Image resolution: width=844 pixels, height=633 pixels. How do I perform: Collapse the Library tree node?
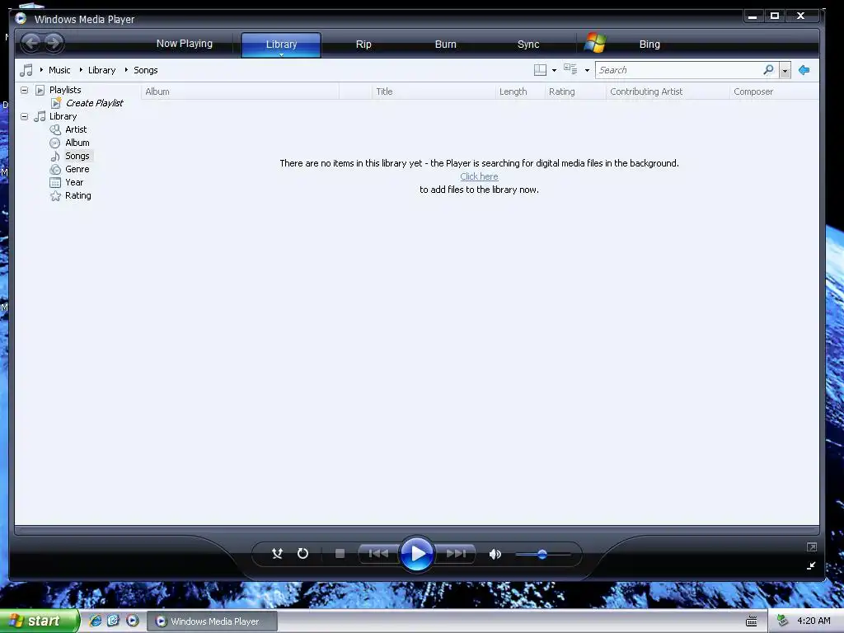point(24,116)
